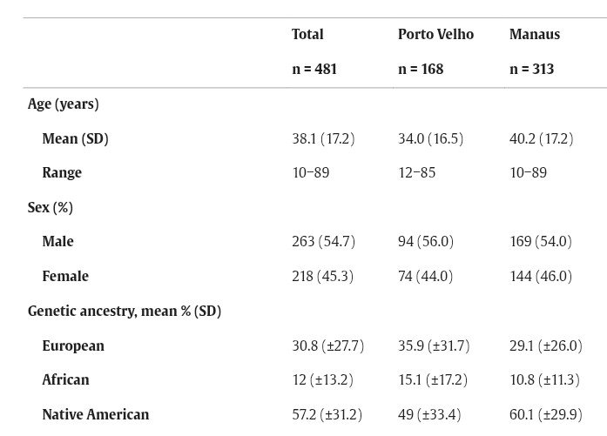The width and height of the screenshot is (607, 436).
Task: Select Genetic ancestry, mean % (SD) heading
Action: [x=125, y=311]
